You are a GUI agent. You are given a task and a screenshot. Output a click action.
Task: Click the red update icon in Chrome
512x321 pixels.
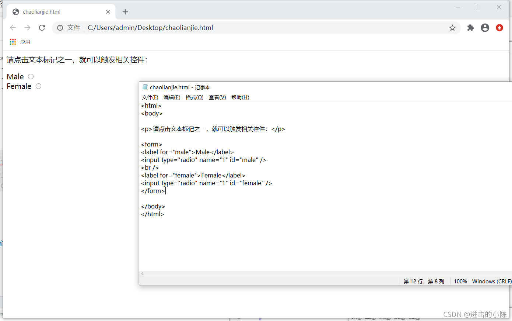(499, 28)
